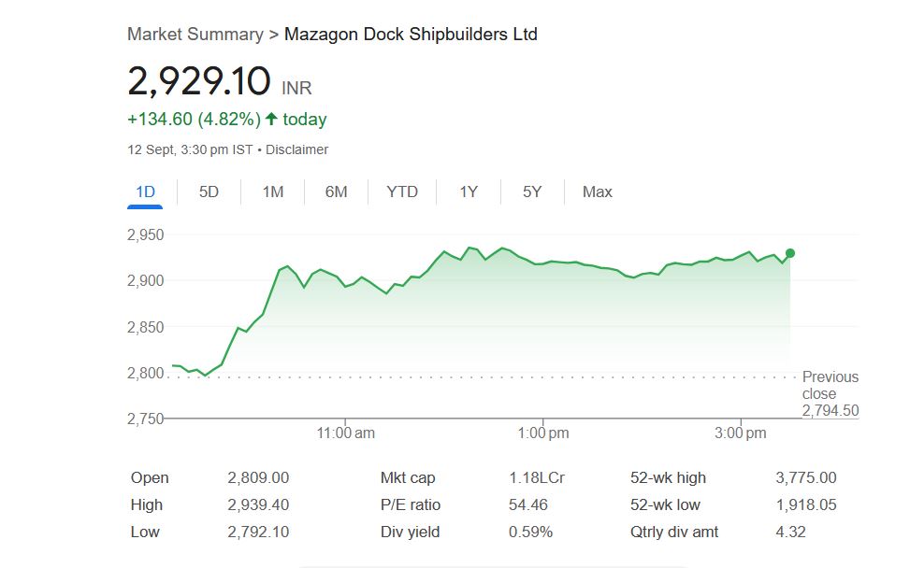Viewport: 910px width, 568px height.
Task: Select the 1D time range tab
Action: 145,192
